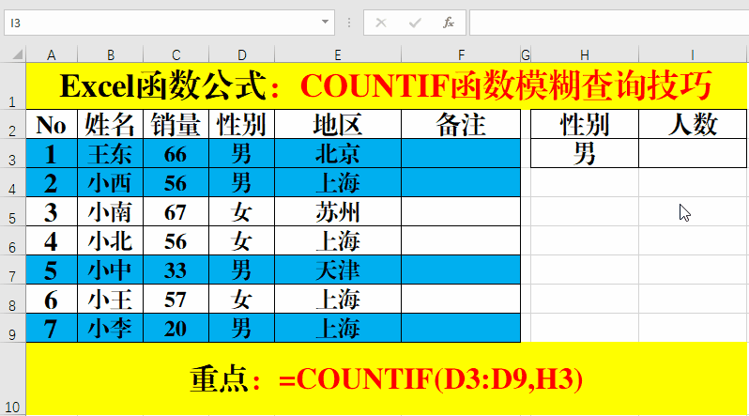Click the '性别' header cell in column D
The height and width of the screenshot is (416, 749).
pyautogui.click(x=242, y=124)
